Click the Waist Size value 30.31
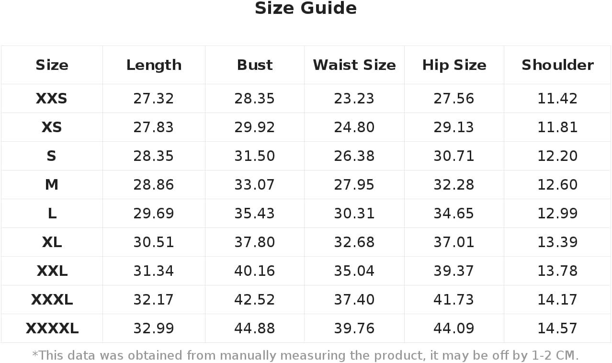 click(x=354, y=214)
